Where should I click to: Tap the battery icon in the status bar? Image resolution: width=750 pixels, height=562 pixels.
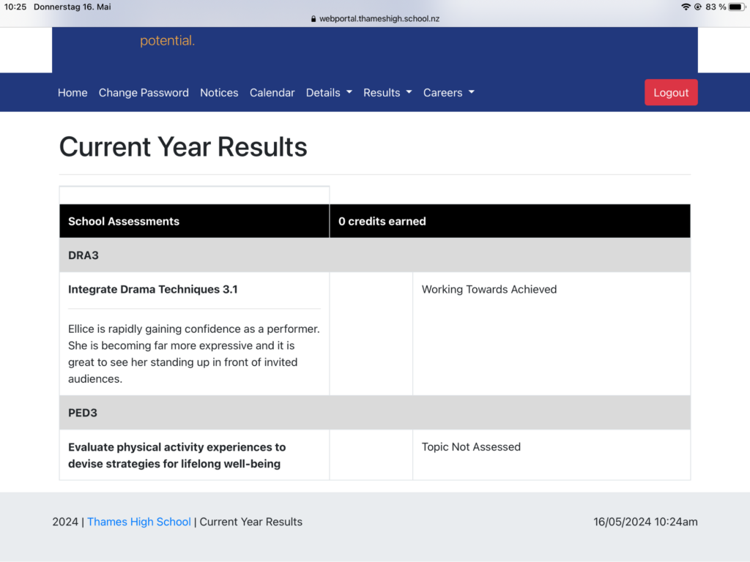[736, 7]
